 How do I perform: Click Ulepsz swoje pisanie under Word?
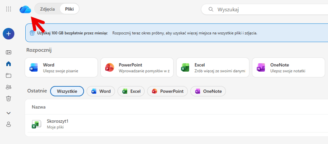click(x=60, y=71)
